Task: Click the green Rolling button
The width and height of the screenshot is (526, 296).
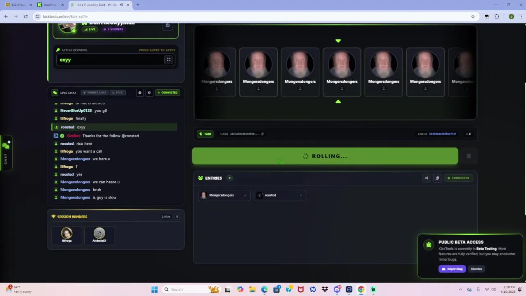Action: click(x=325, y=156)
